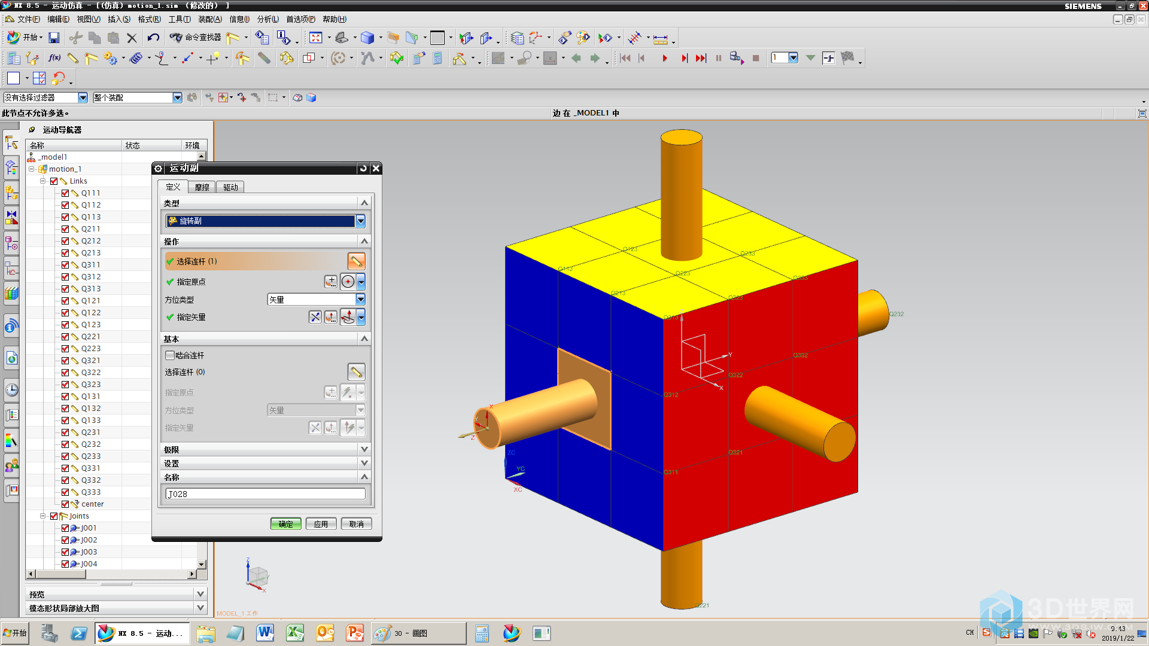Toggle the Q111 link checkbox
This screenshot has width=1149, height=646.
(x=65, y=193)
